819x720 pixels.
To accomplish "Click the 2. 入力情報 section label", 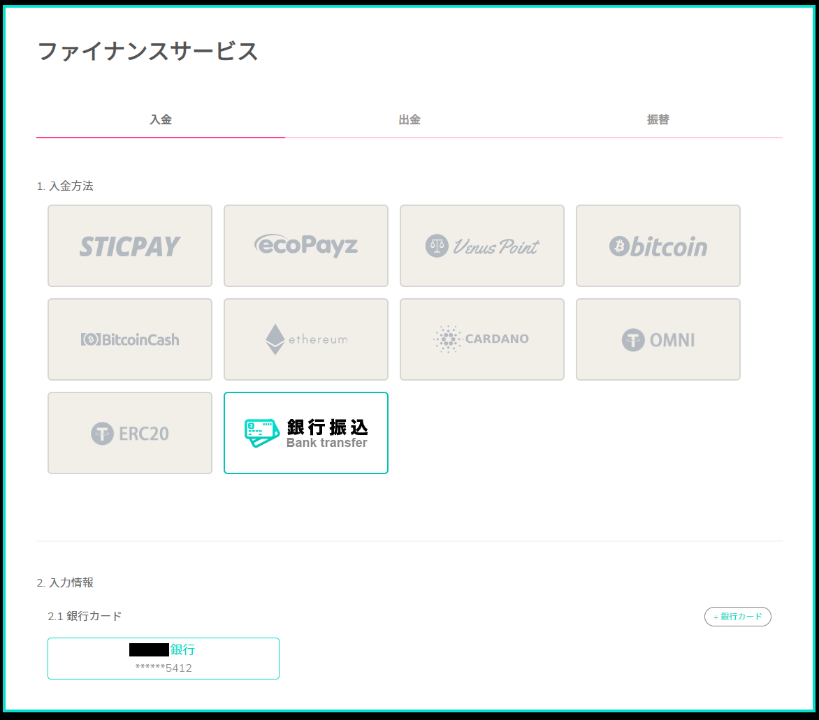I will [x=65, y=582].
